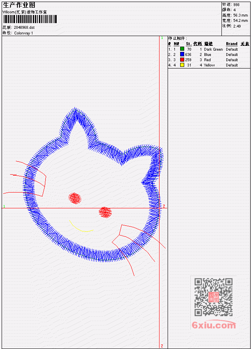Click the cat's right red eye stitching
This screenshot has height=349, width=251.
[x=105, y=212]
